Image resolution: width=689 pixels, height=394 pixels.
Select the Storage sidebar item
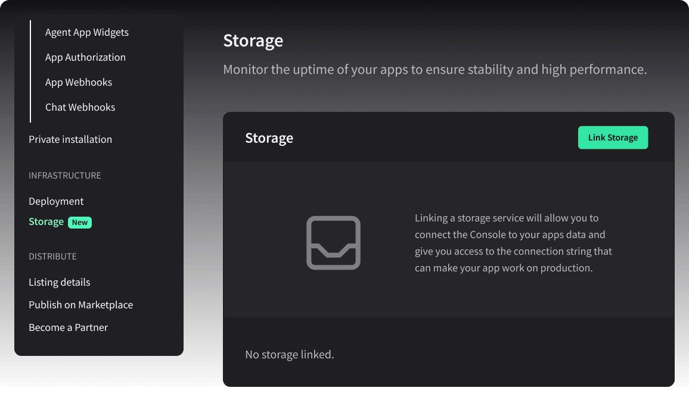46,221
